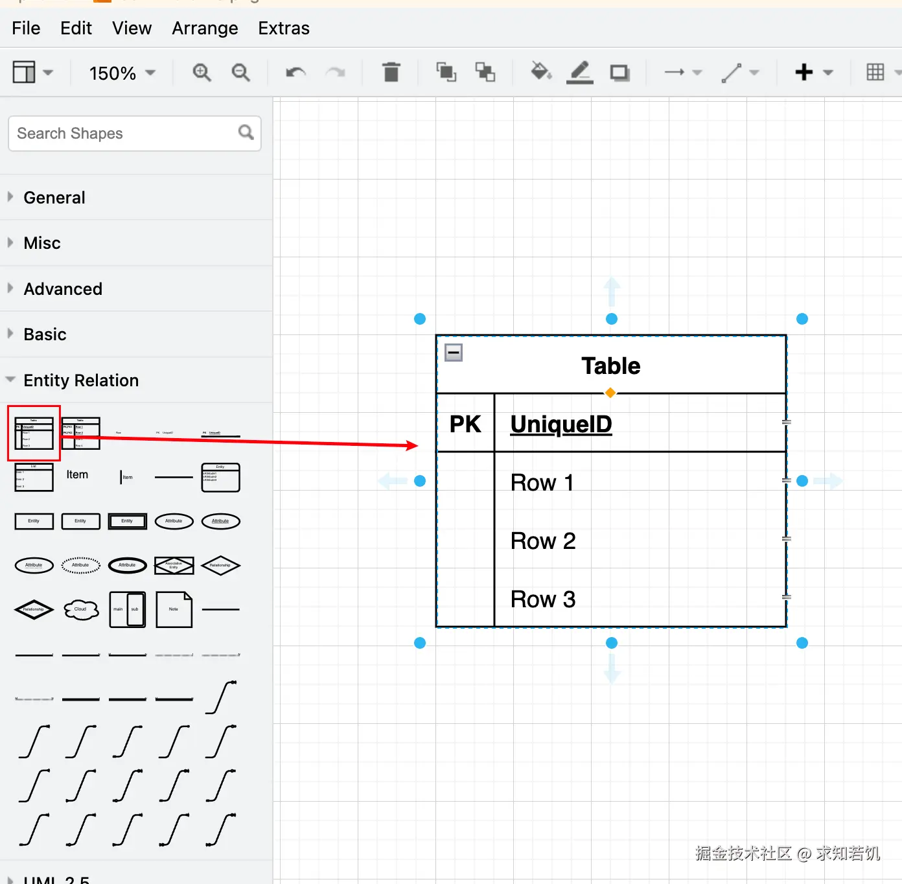Pick the large Item text shape
The height and width of the screenshot is (884, 902).
[77, 475]
